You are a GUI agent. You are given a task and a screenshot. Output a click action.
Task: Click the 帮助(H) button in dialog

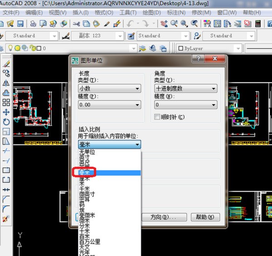point(205,217)
